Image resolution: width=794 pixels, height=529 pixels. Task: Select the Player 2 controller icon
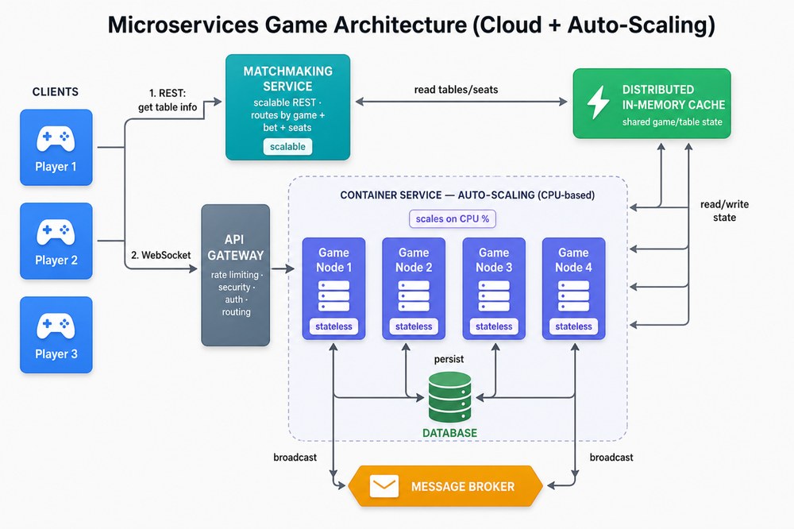coord(56,233)
